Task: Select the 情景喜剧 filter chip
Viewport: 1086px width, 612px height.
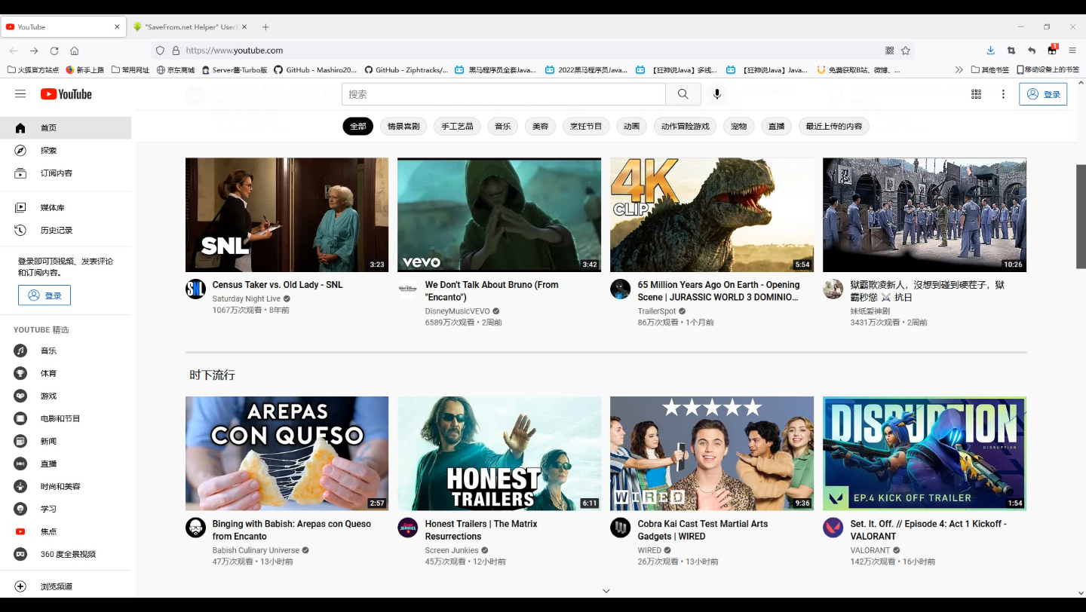Action: (x=403, y=126)
